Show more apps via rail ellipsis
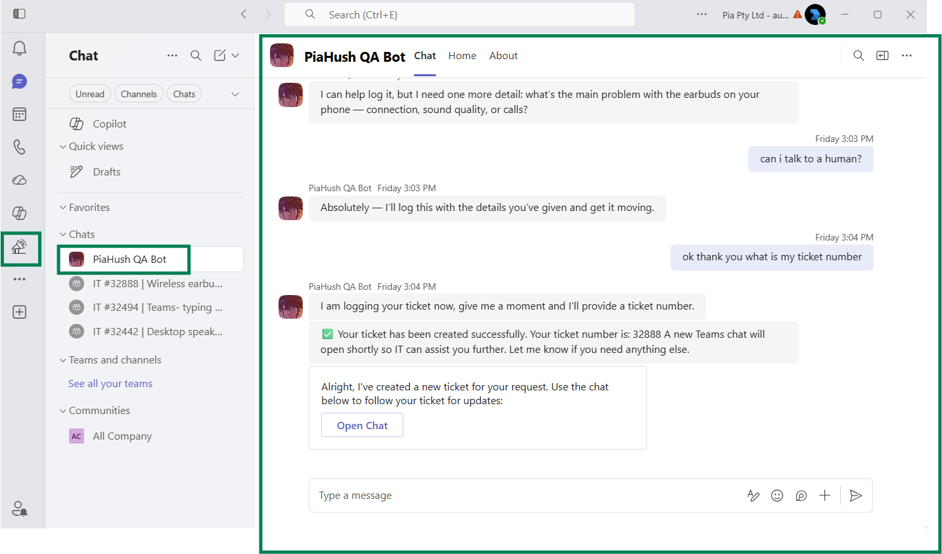This screenshot has height=554, width=942. (x=20, y=279)
